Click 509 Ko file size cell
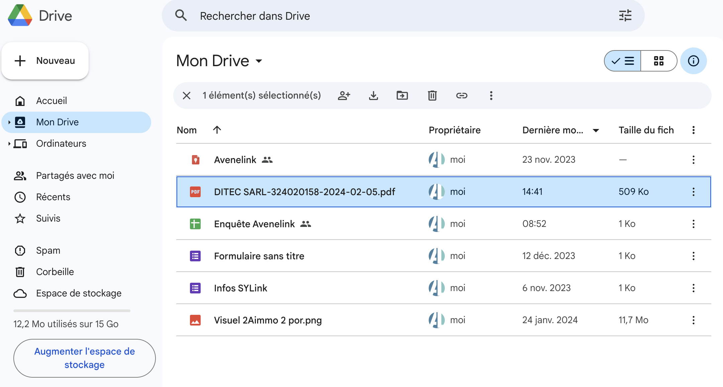 (633, 191)
